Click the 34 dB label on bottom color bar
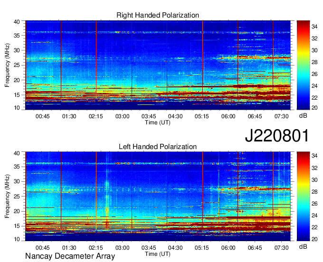323x262 pixels. (x=314, y=156)
